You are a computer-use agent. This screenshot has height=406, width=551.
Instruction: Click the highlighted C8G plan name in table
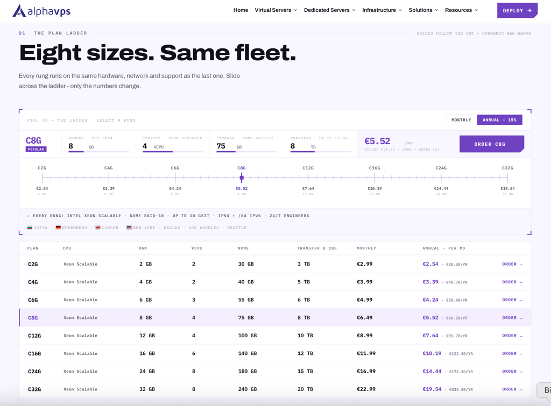33,318
